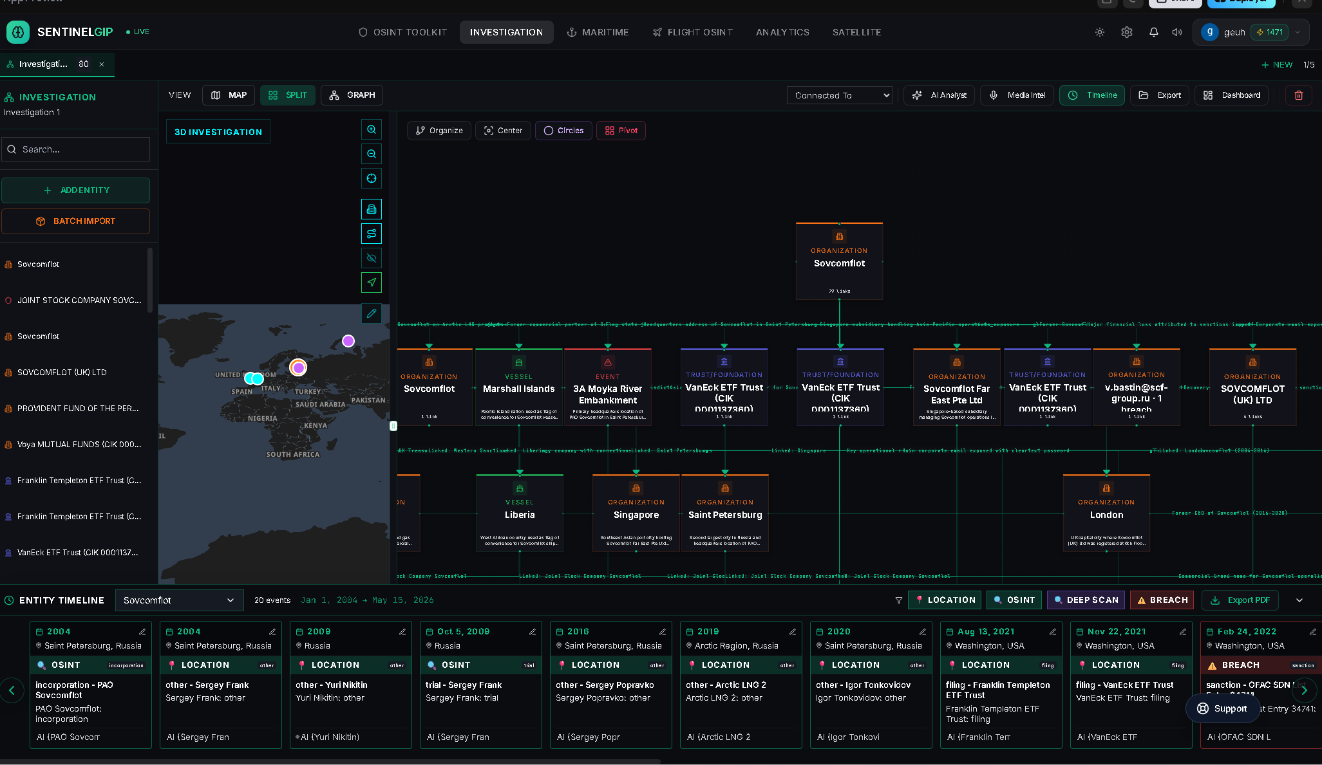Image resolution: width=1322 pixels, height=765 pixels.
Task: Click Organize graph button
Action: (439, 131)
